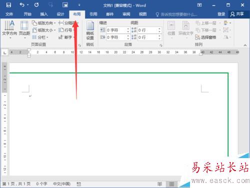Click the language indicator 中文(中国)

[61, 184]
